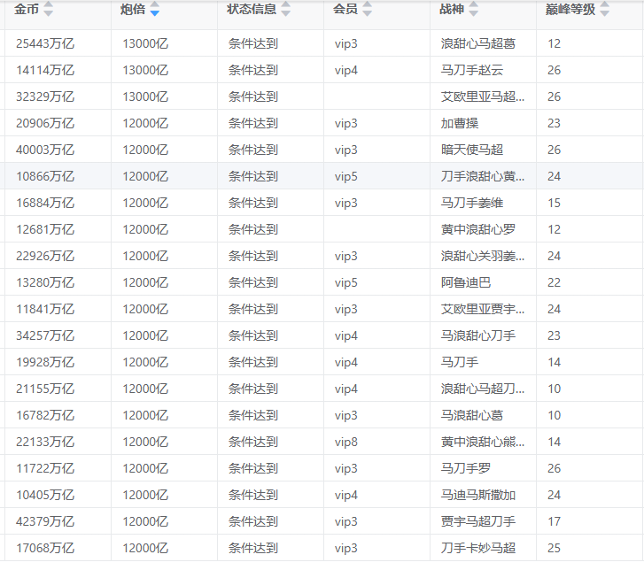
Task: Select the 加曹操 cell
Action: (460, 123)
